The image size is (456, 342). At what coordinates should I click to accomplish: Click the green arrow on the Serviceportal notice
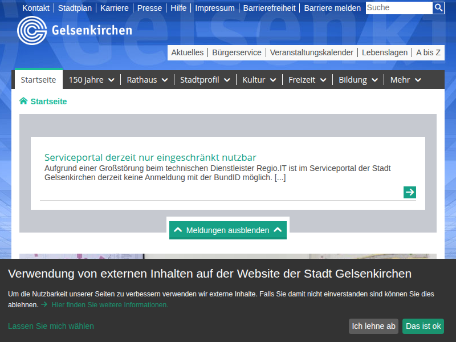[x=409, y=192]
